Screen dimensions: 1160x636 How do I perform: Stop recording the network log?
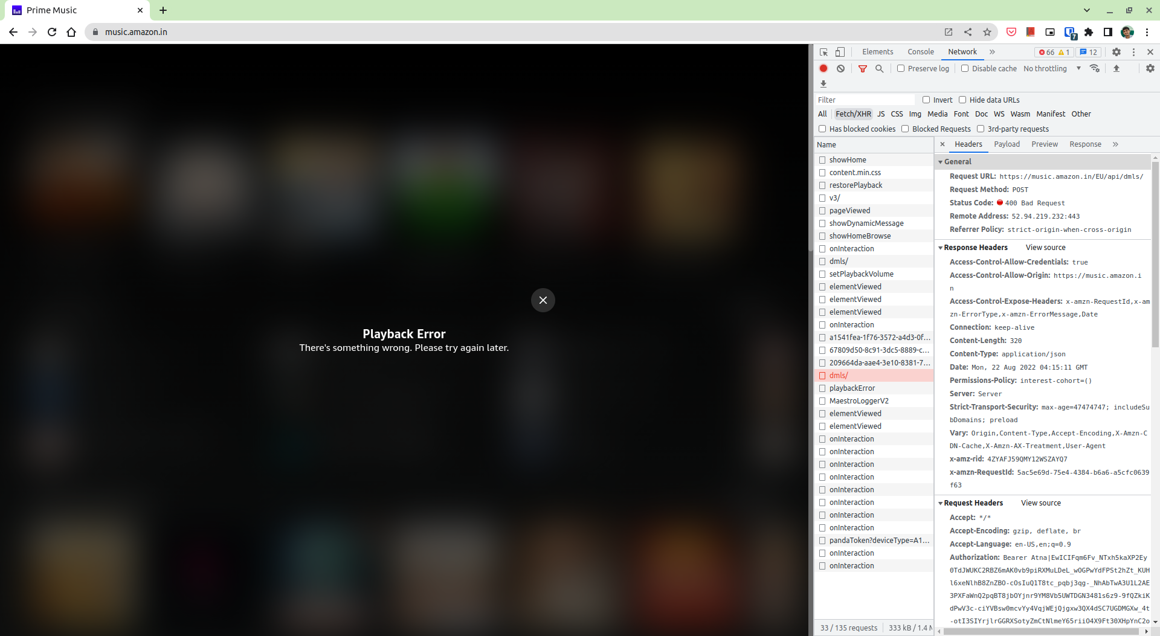823,68
